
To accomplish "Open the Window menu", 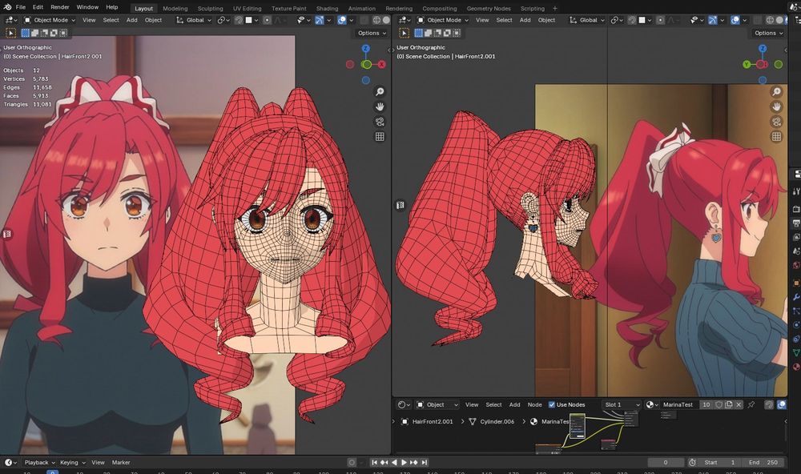I will [87, 7].
